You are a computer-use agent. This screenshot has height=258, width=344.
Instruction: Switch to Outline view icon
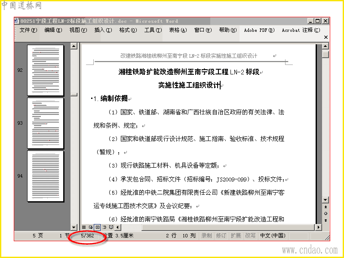click(x=104, y=227)
